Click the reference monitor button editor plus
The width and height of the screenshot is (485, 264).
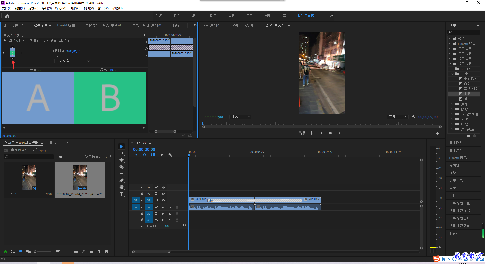437,133
